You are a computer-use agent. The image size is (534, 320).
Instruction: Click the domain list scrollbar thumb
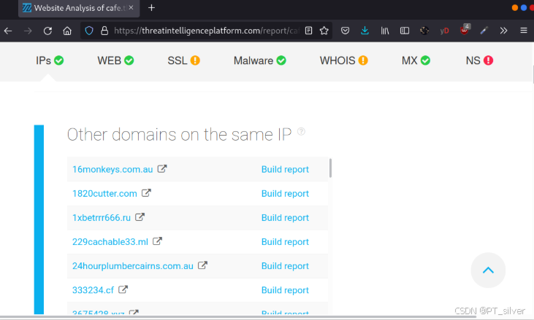pyautogui.click(x=330, y=168)
